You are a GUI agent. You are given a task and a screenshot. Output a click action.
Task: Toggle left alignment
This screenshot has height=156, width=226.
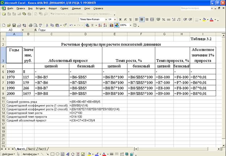136,20
